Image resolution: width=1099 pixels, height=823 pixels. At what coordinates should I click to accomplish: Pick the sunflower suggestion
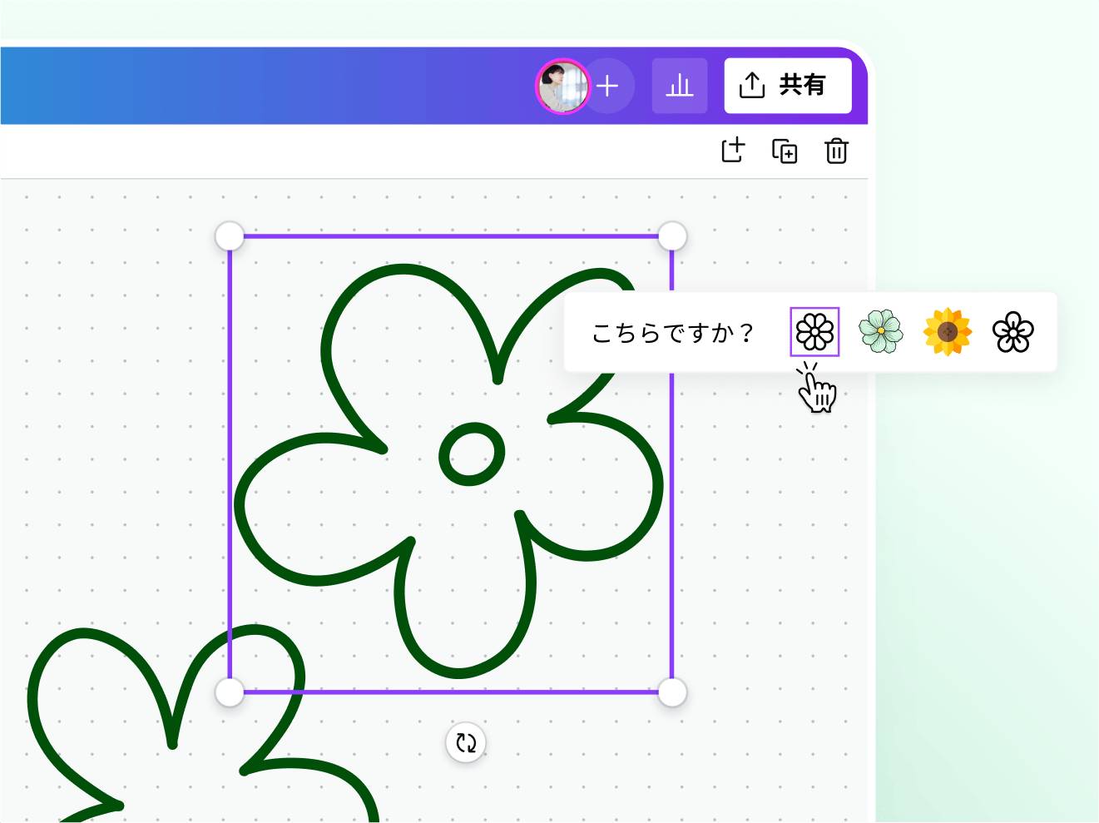click(948, 332)
